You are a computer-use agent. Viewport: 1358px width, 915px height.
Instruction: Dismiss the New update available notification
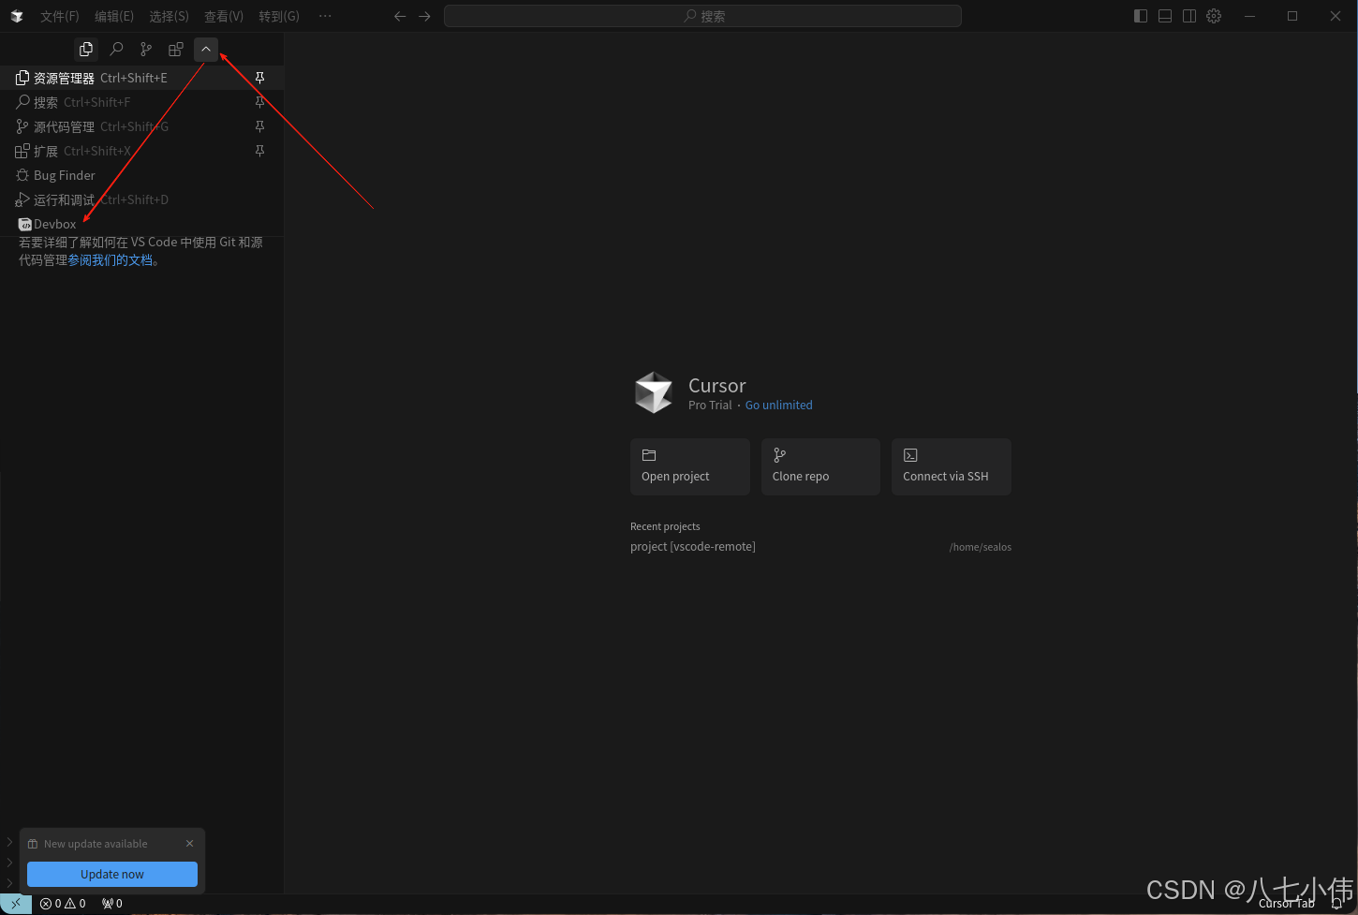pos(190,844)
